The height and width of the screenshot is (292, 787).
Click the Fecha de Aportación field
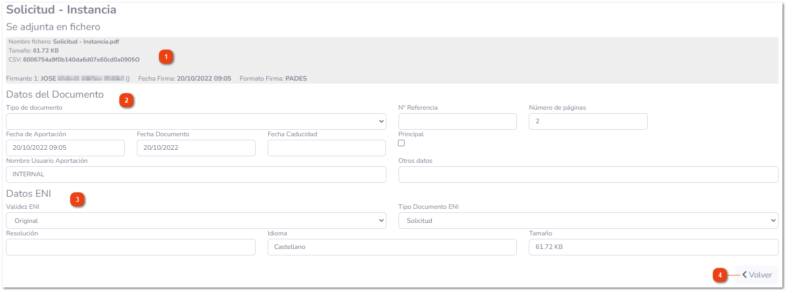click(65, 148)
